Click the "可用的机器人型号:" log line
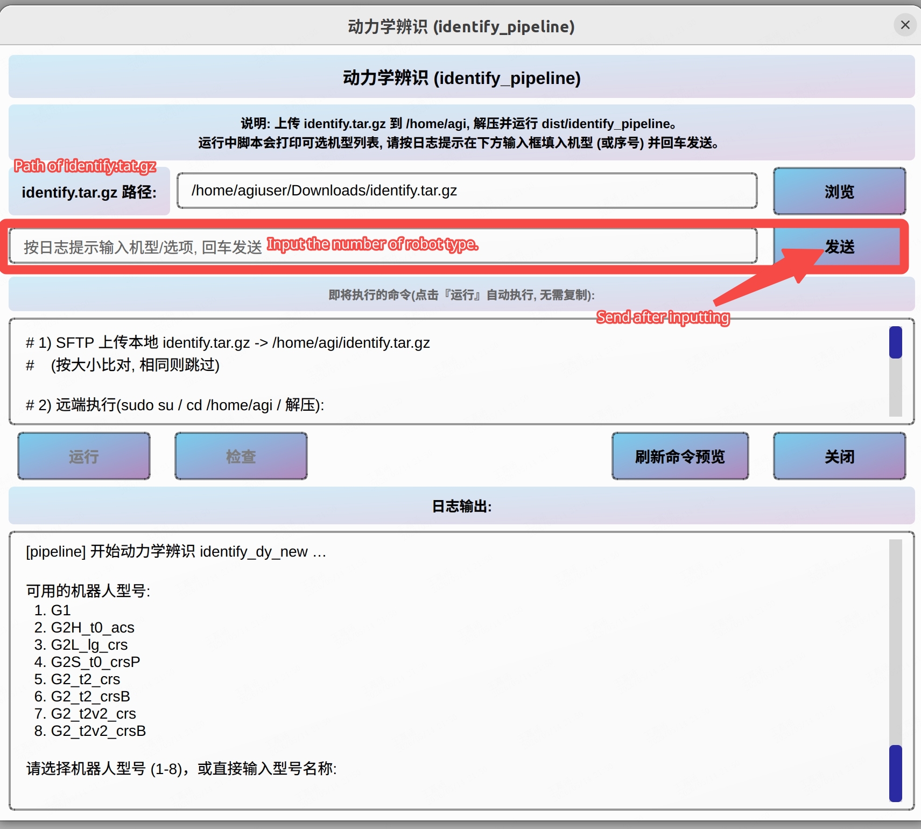The width and height of the screenshot is (921, 829). coord(88,591)
